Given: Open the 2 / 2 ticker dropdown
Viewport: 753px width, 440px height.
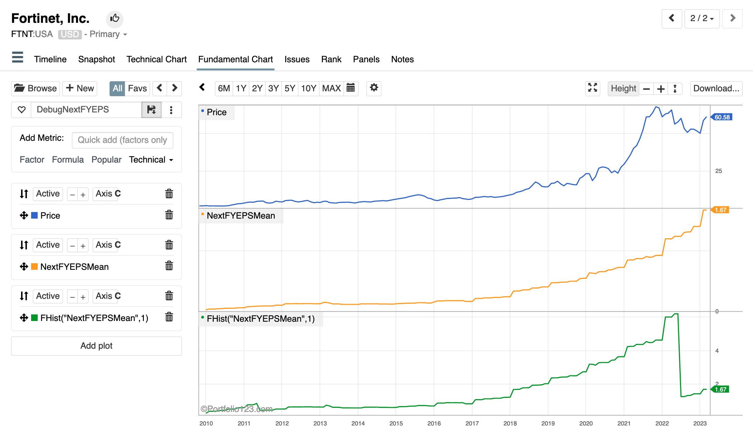Looking at the screenshot, I should click(x=702, y=18).
